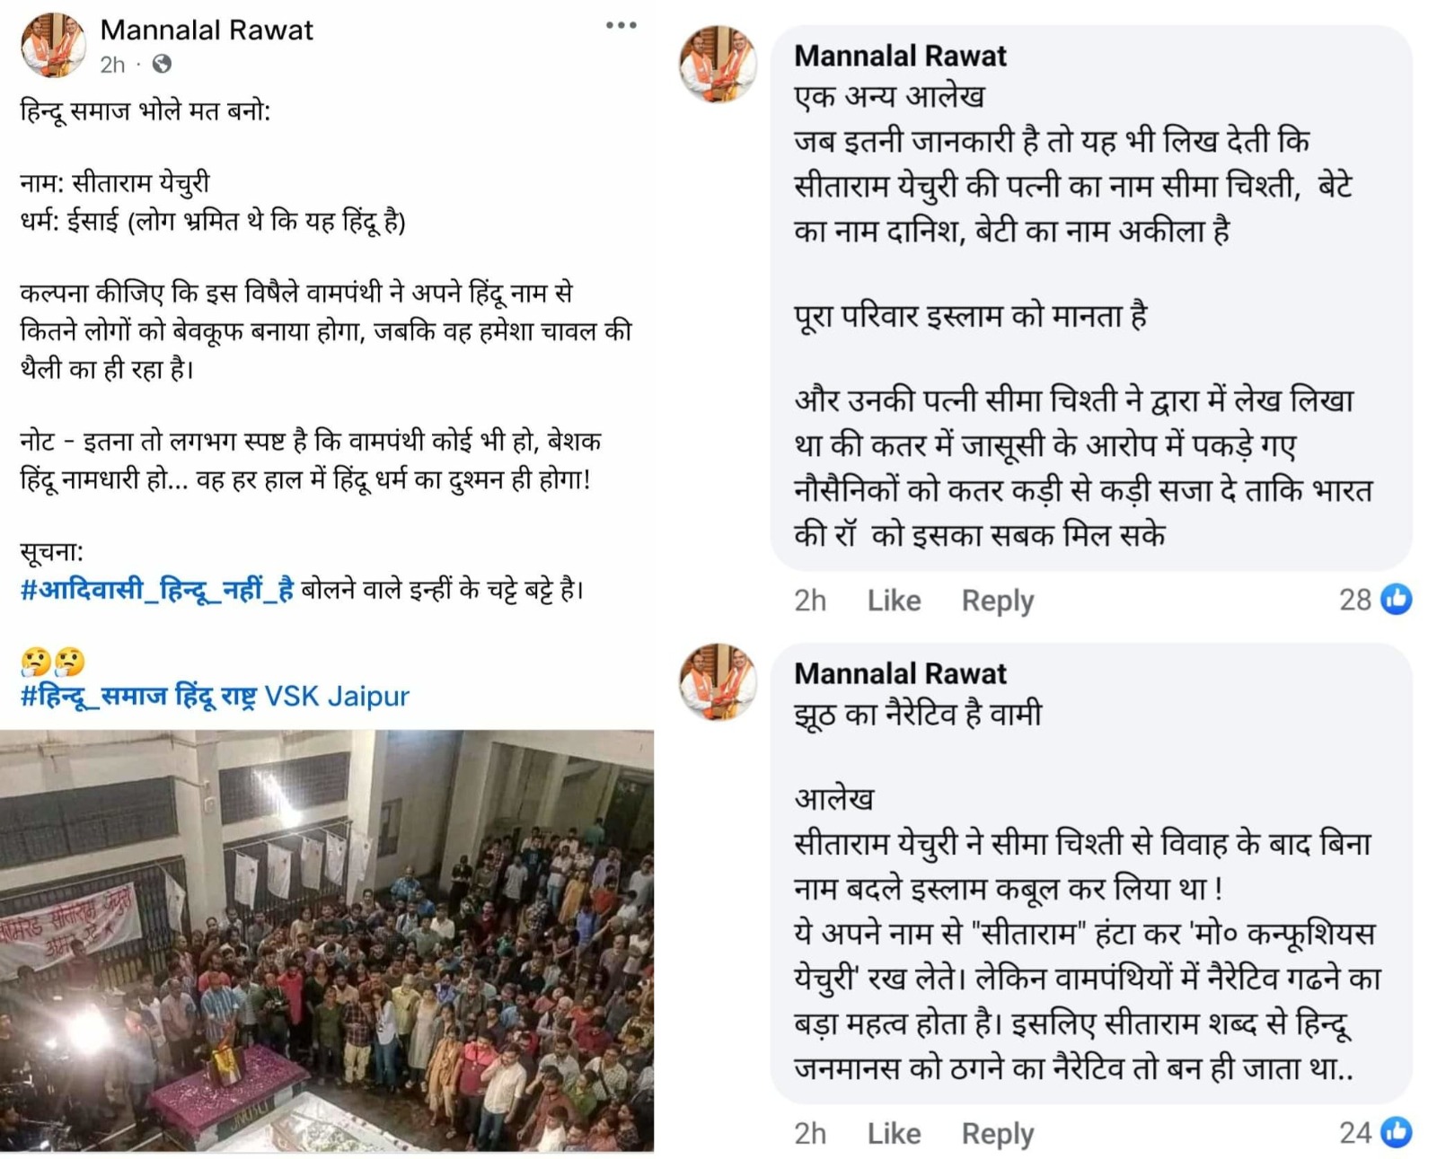The image size is (1437, 1159).
Task: Click first comment's 2h timestamp
Action: click(x=809, y=600)
